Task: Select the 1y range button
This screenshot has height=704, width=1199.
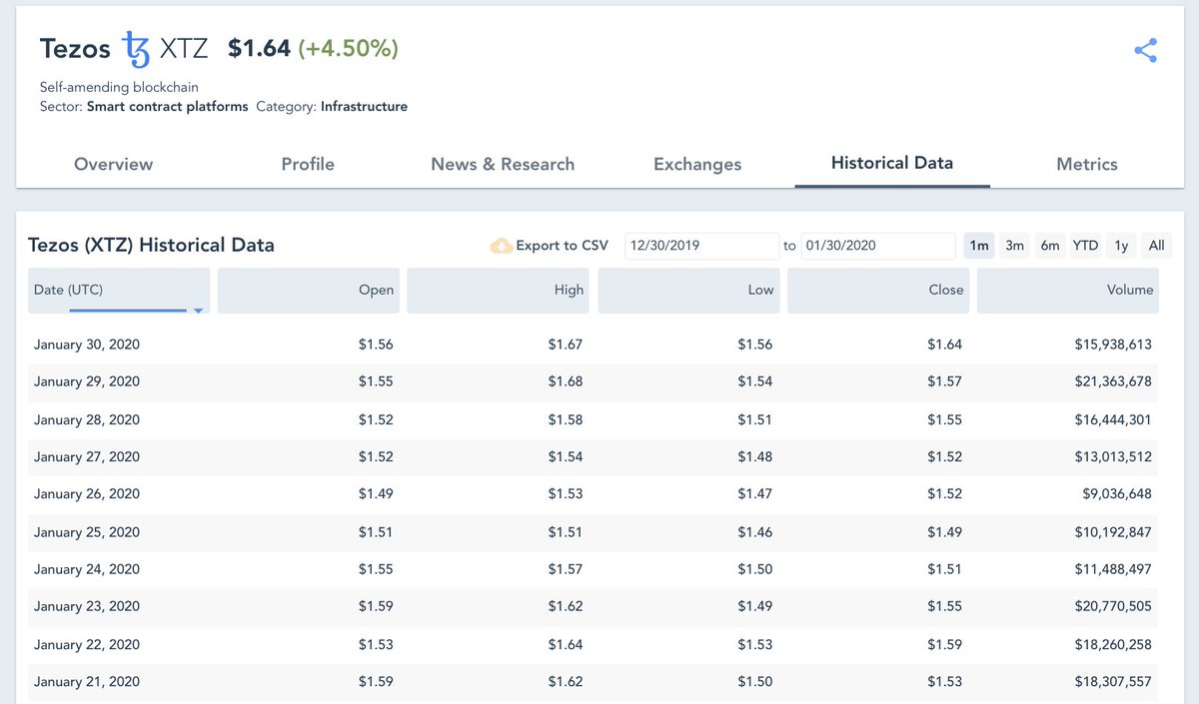Action: (1121, 246)
